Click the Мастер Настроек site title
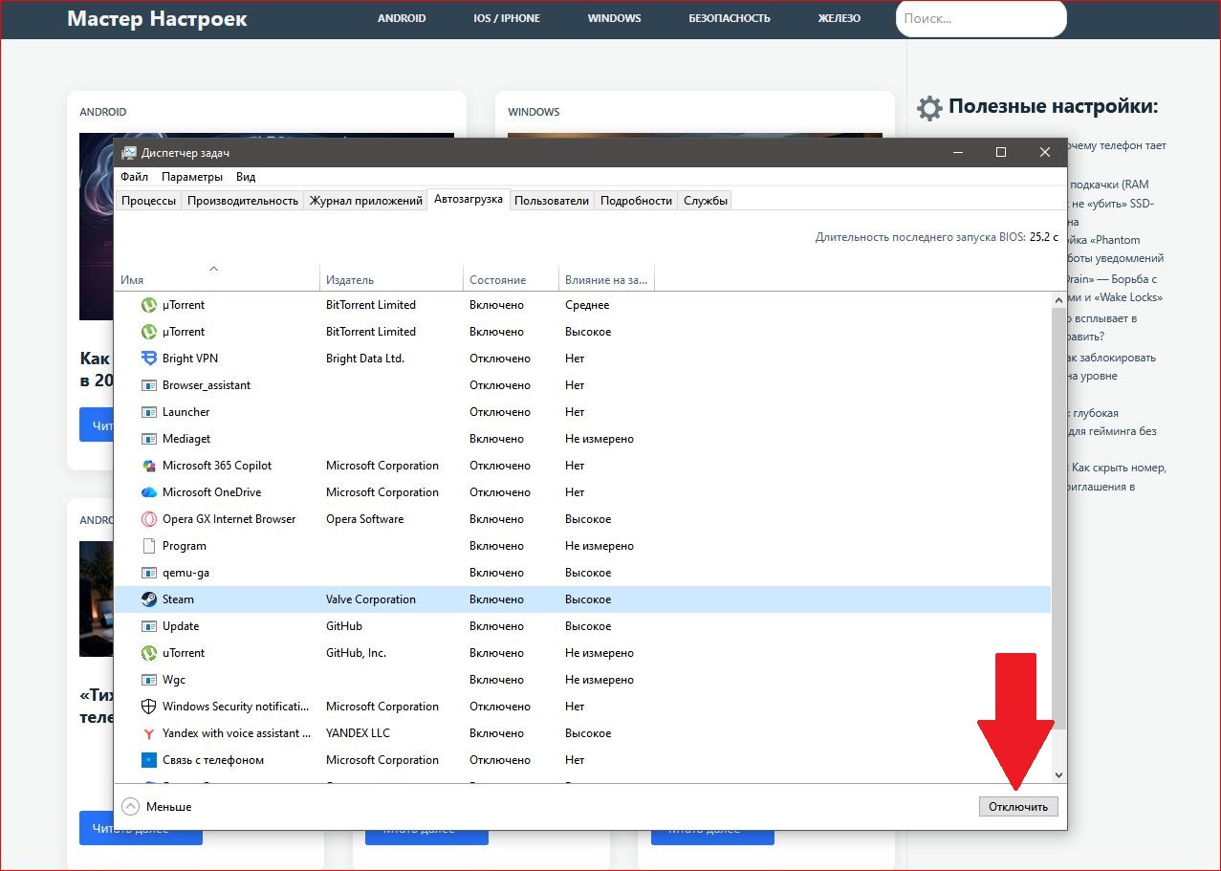The height and width of the screenshot is (871, 1221). (157, 18)
